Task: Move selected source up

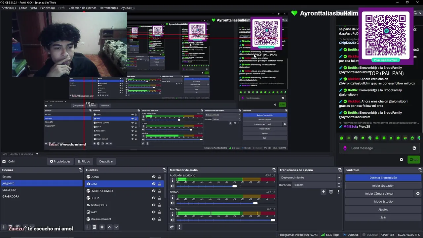Action: tap(110, 227)
